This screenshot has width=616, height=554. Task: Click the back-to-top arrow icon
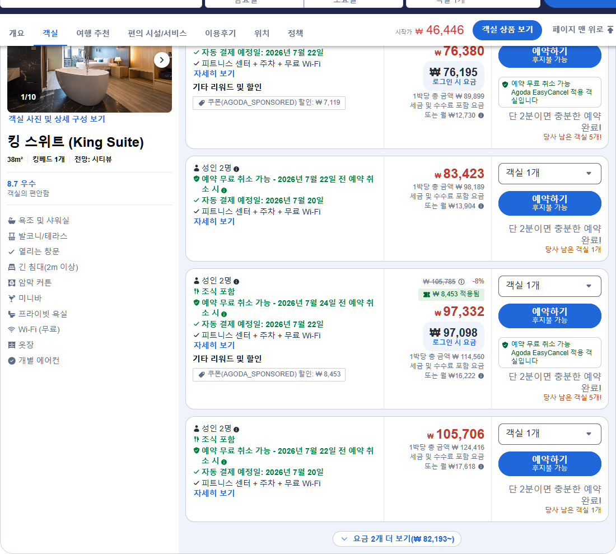[610, 30]
